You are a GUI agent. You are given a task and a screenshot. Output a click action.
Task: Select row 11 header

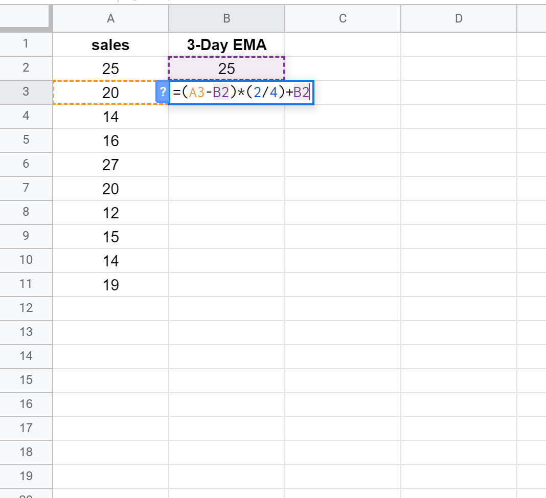(x=26, y=284)
